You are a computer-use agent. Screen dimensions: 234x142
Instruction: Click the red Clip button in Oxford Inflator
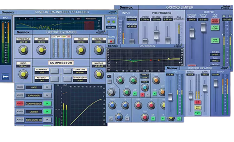[x=198, y=102]
